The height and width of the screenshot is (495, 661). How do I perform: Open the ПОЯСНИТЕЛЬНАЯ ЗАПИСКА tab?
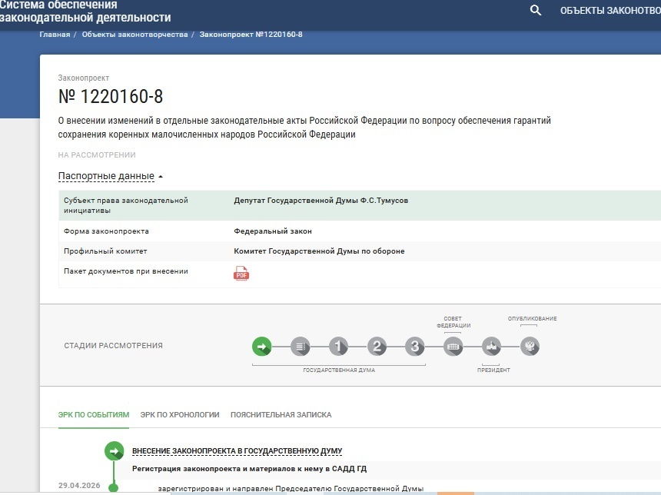tap(281, 415)
